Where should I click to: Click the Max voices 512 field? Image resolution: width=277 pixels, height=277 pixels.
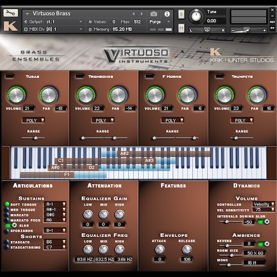click(x=137, y=22)
